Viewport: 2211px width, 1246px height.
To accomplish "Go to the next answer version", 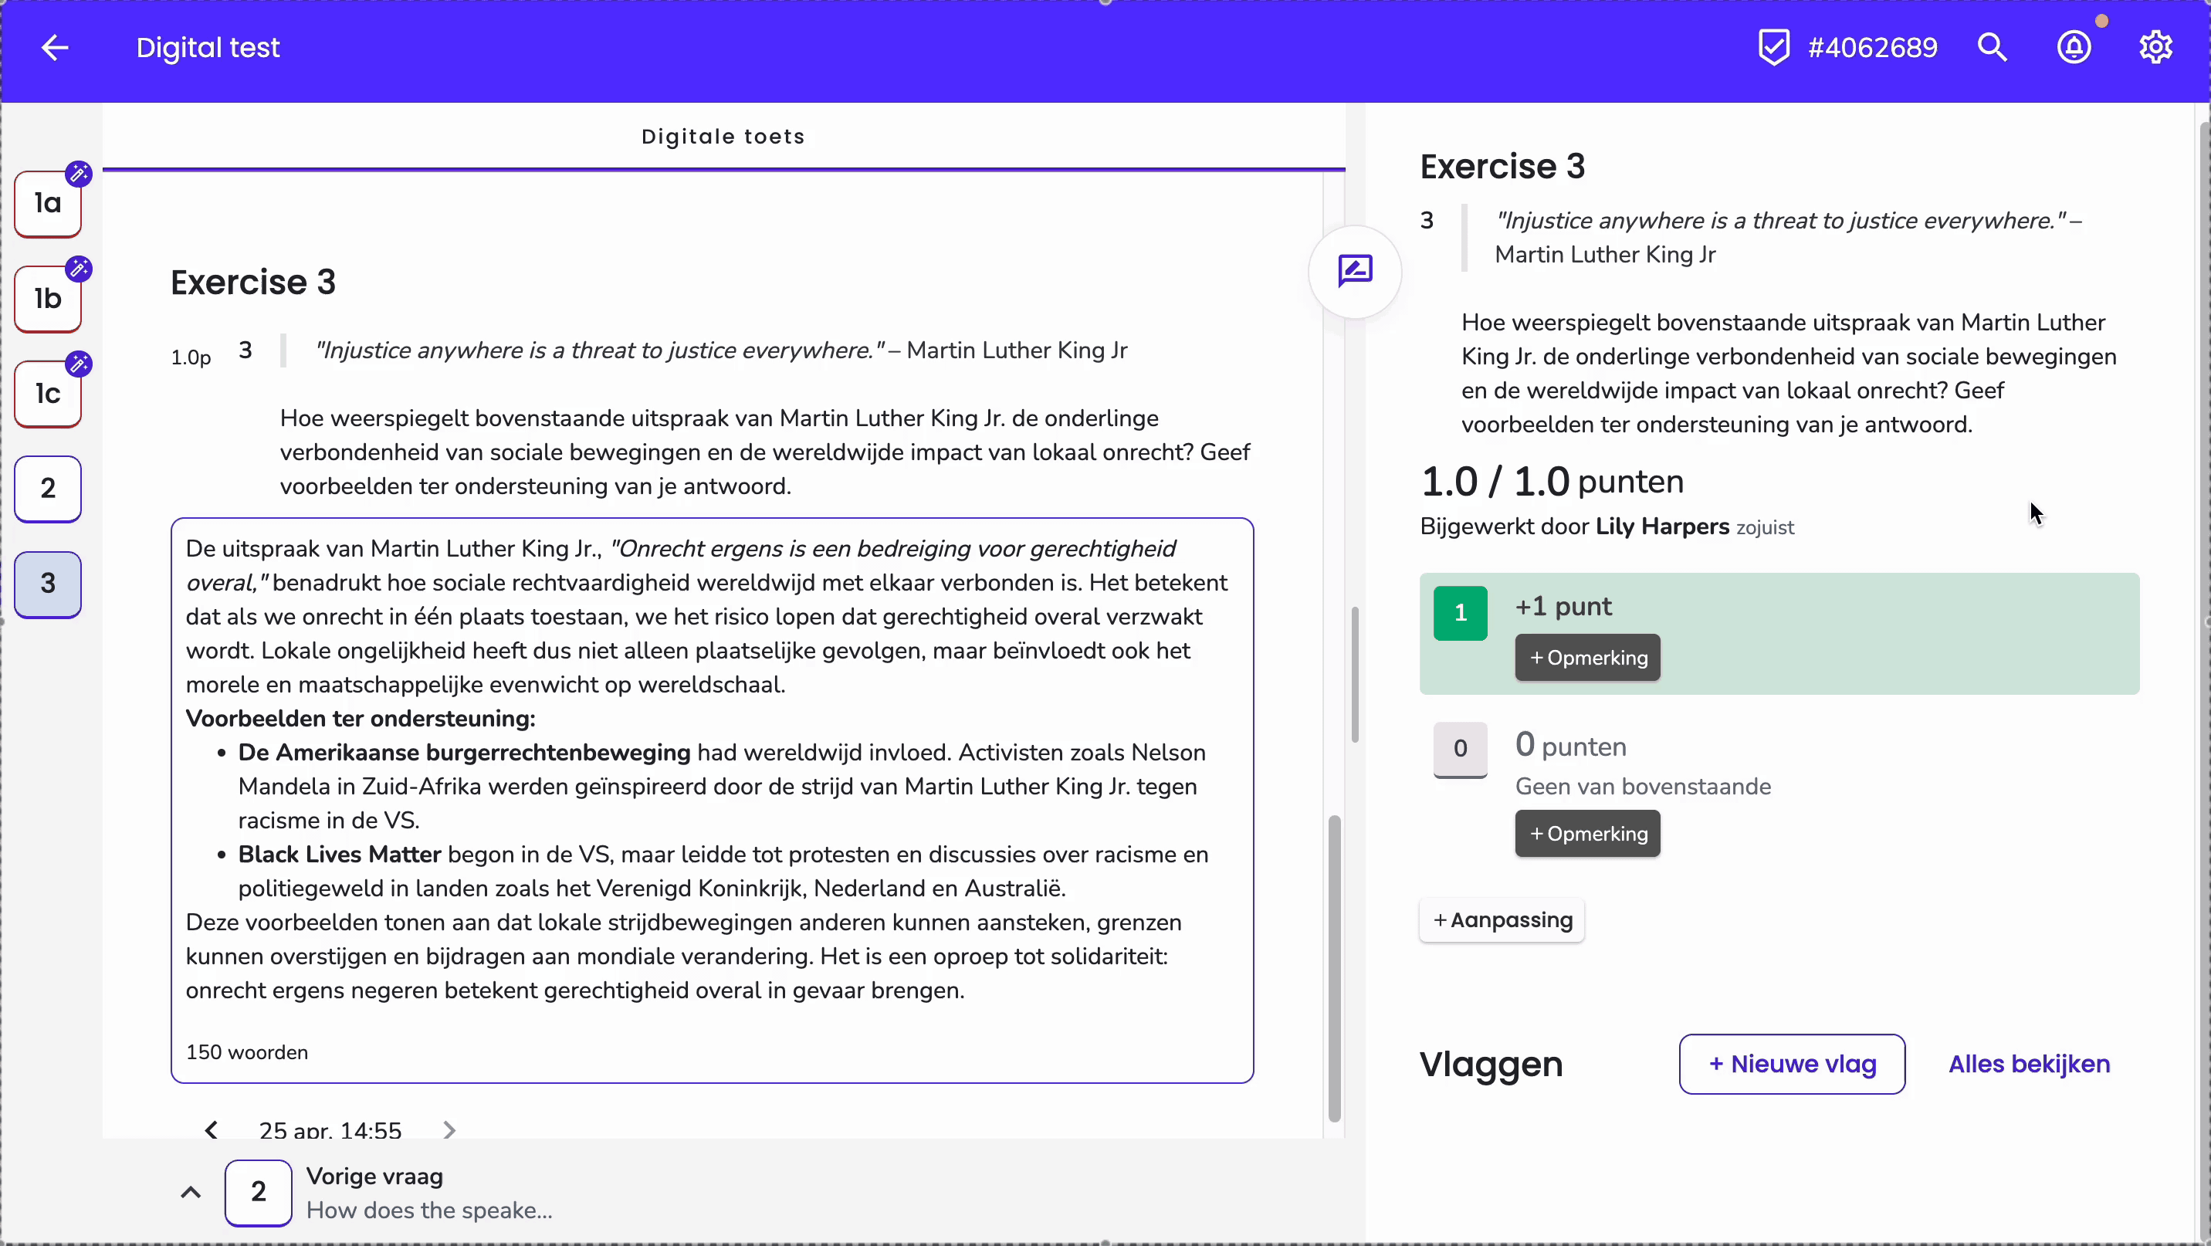I will coord(449,1130).
